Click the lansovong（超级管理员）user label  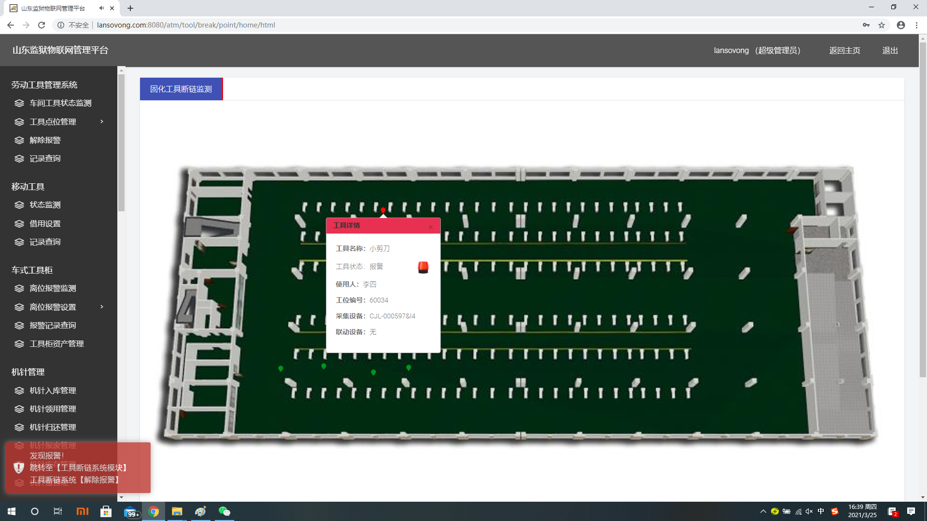757,51
